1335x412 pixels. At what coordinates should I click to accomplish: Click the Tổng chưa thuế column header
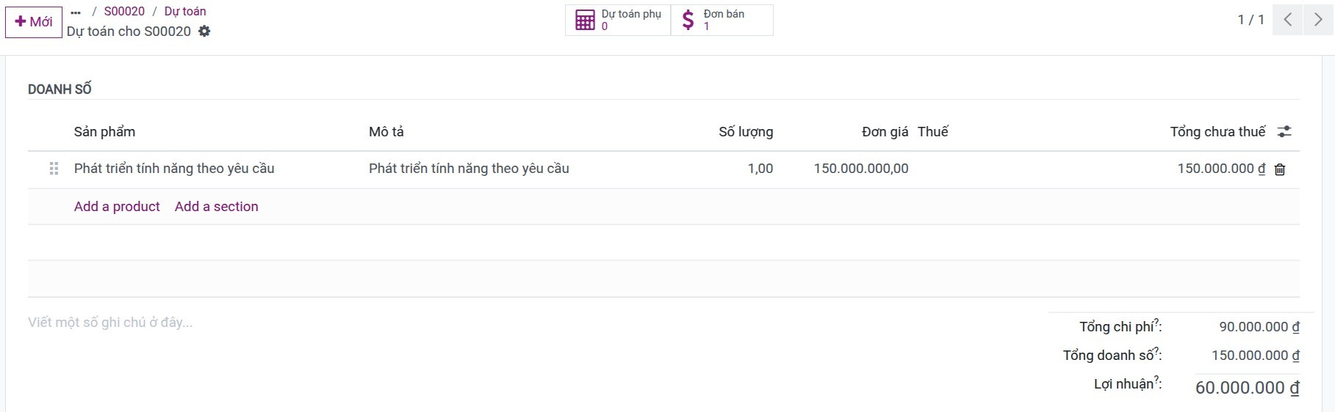(1217, 132)
